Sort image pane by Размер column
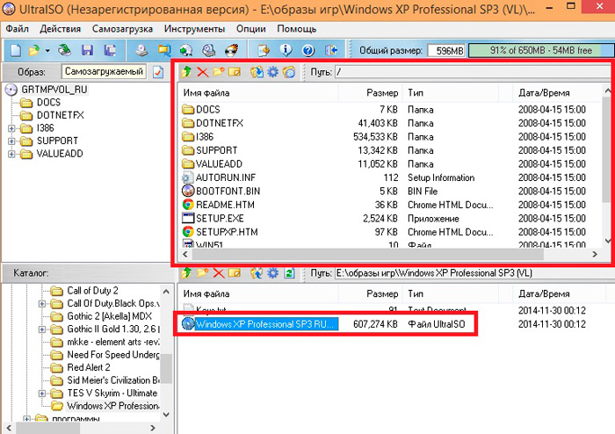Screen dimensions: 615x434 370,93
